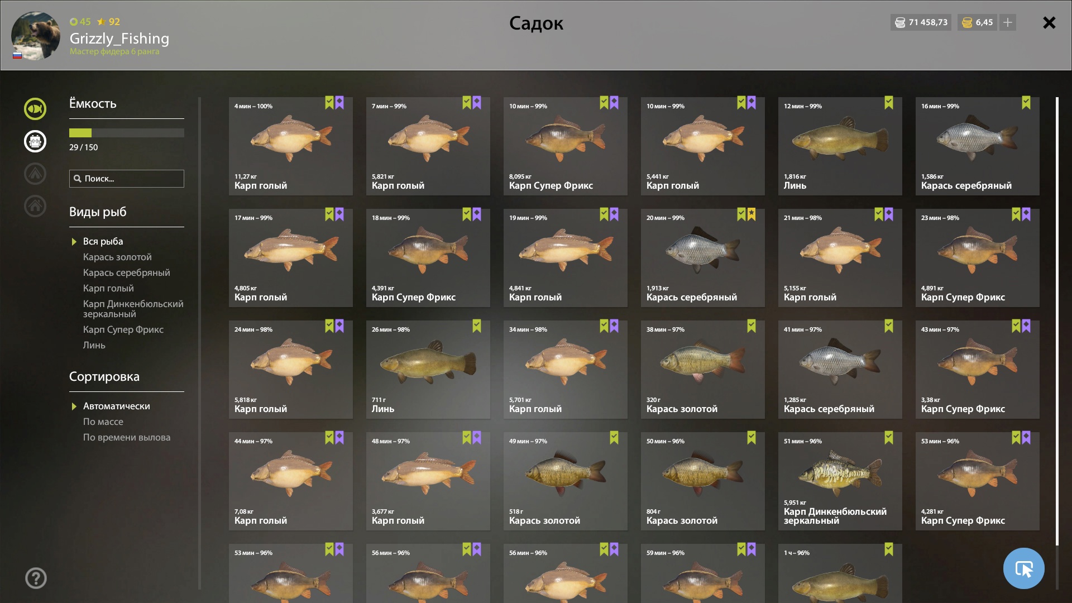This screenshot has height=603, width=1072.
Task: Click the gold coins balance icon
Action: tap(967, 22)
